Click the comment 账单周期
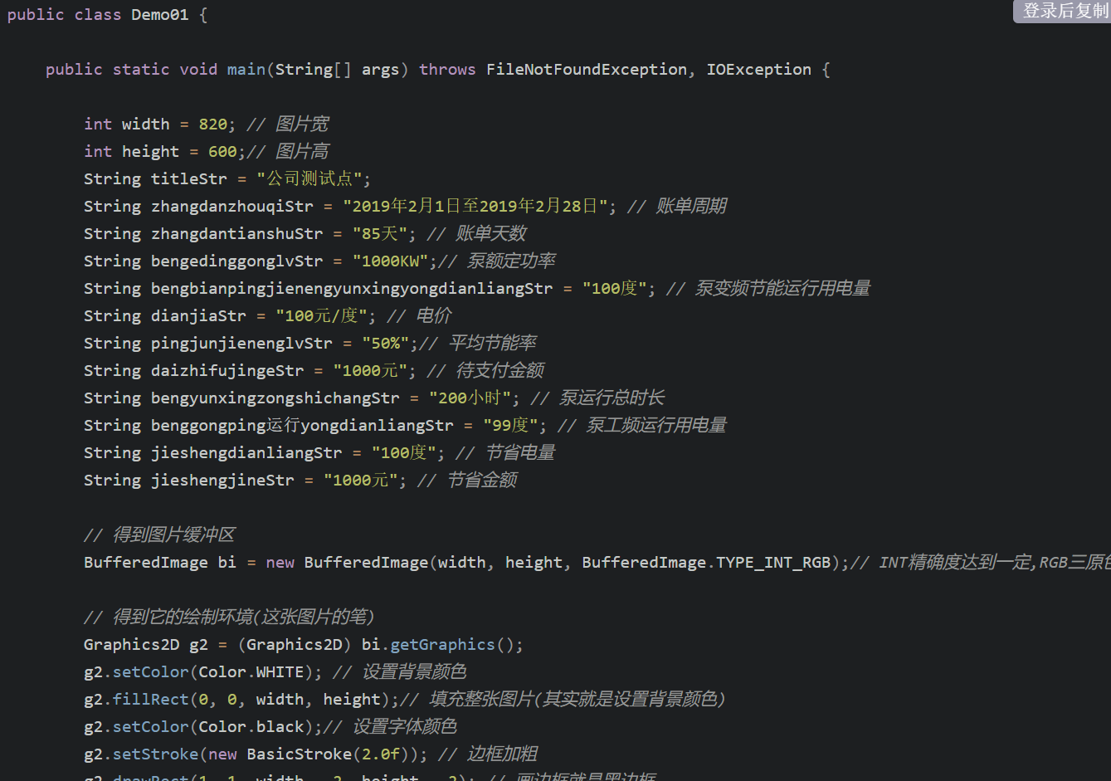 pyautogui.click(x=691, y=207)
